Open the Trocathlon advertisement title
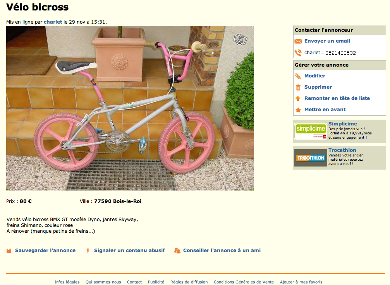The width and height of the screenshot is (390, 285). [x=342, y=150]
